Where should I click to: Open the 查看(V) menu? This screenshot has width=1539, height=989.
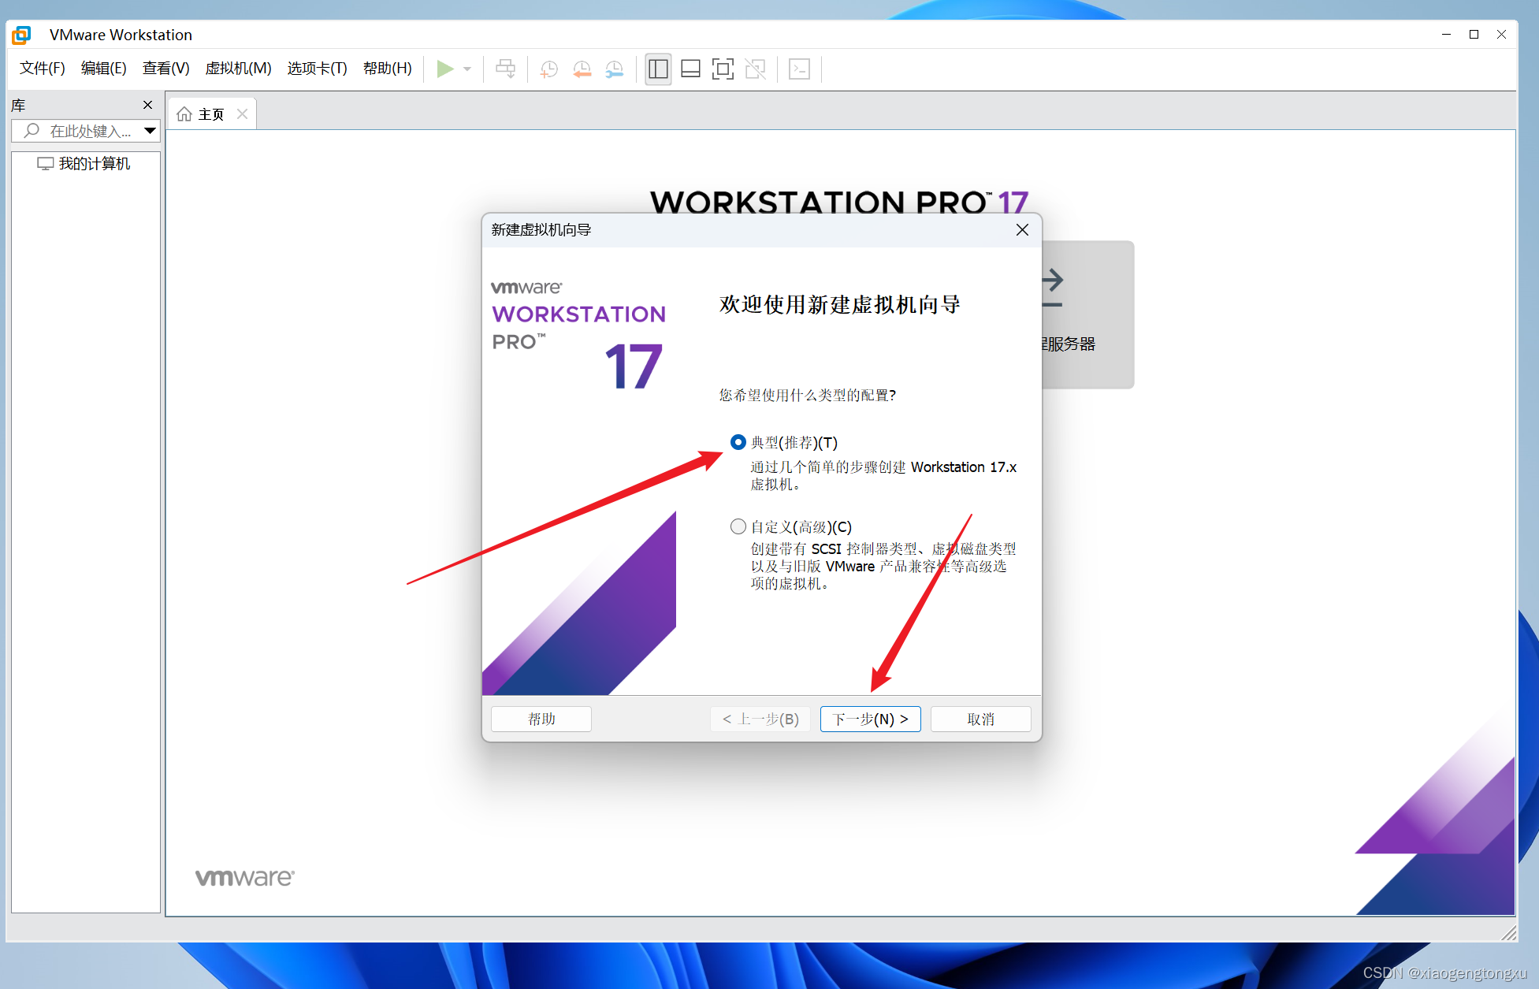click(165, 69)
